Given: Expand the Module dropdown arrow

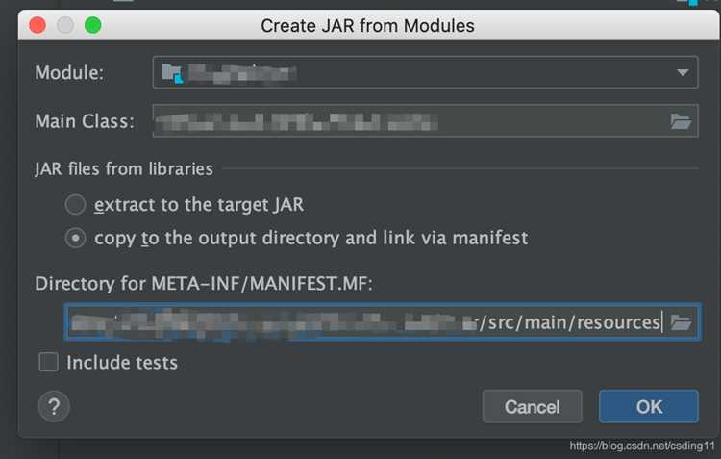Looking at the screenshot, I should pyautogui.click(x=683, y=72).
